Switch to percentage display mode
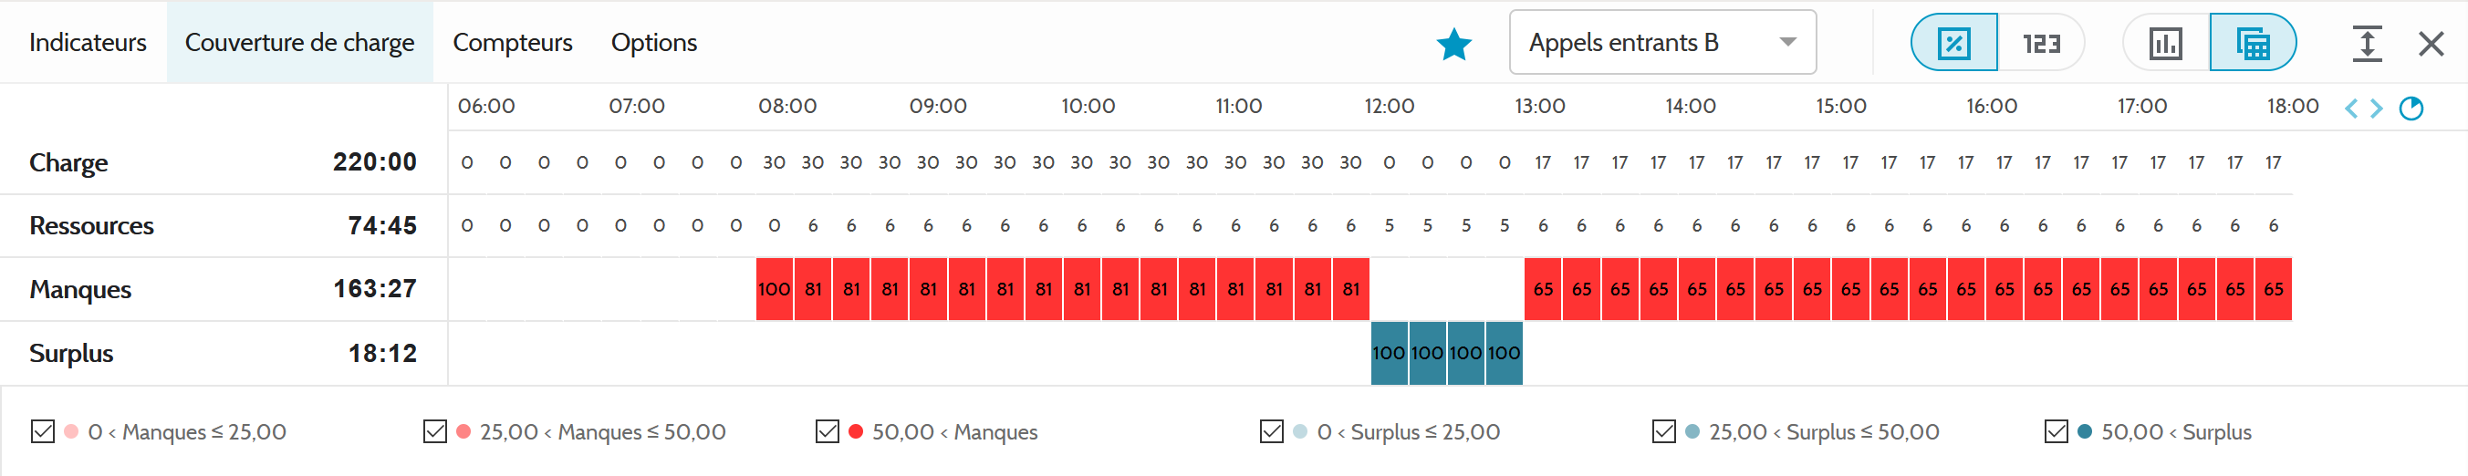The image size is (2468, 476). coord(1953,43)
